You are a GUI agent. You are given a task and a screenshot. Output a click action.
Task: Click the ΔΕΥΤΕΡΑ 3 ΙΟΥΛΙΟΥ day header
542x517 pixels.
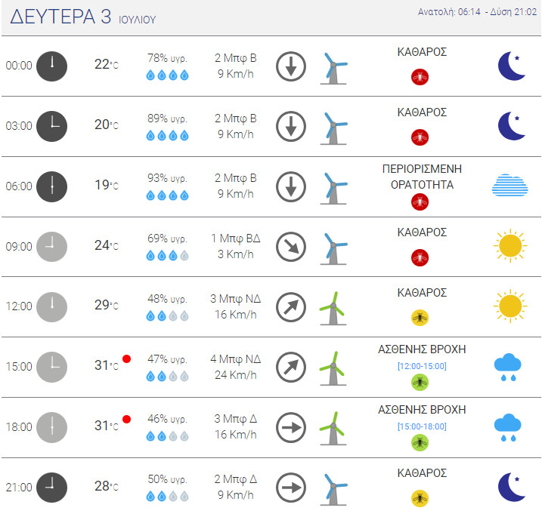pos(81,18)
